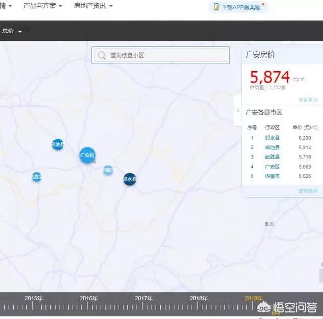Select the 武胜县 map marker

[x=36, y=177]
